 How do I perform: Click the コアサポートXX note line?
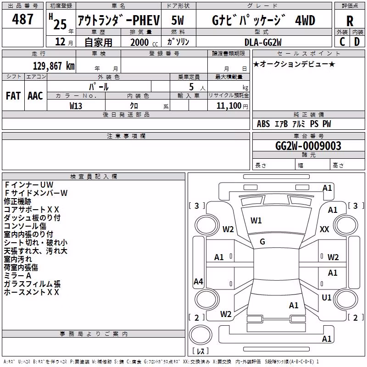tap(31, 210)
